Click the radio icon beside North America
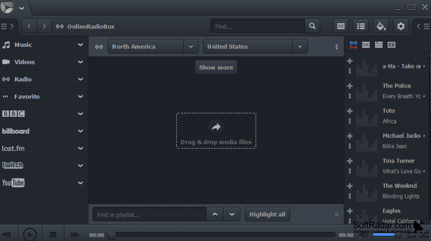 [99, 47]
